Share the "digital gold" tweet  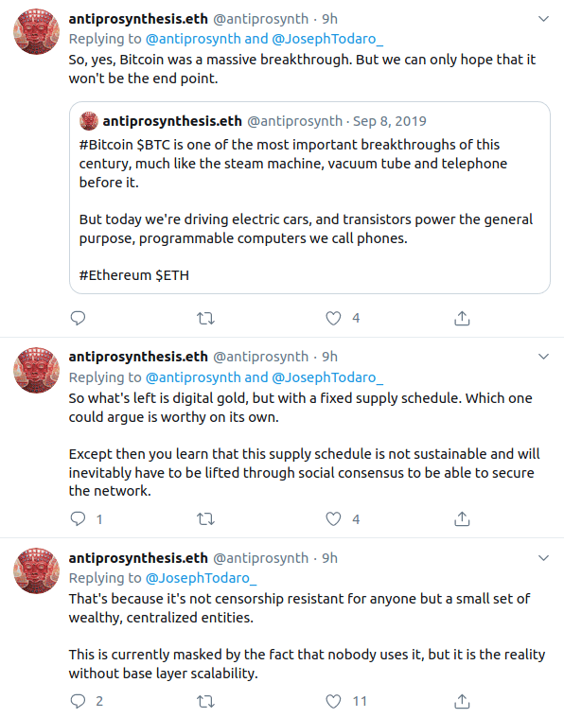462,518
